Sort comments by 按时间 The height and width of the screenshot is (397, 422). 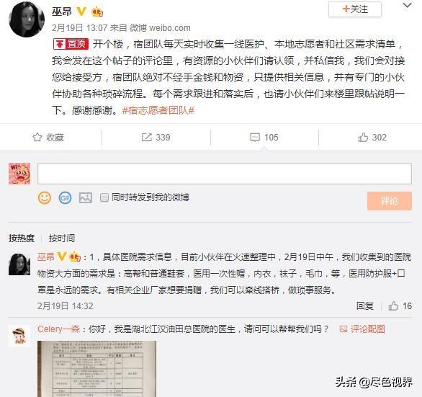tap(62, 238)
